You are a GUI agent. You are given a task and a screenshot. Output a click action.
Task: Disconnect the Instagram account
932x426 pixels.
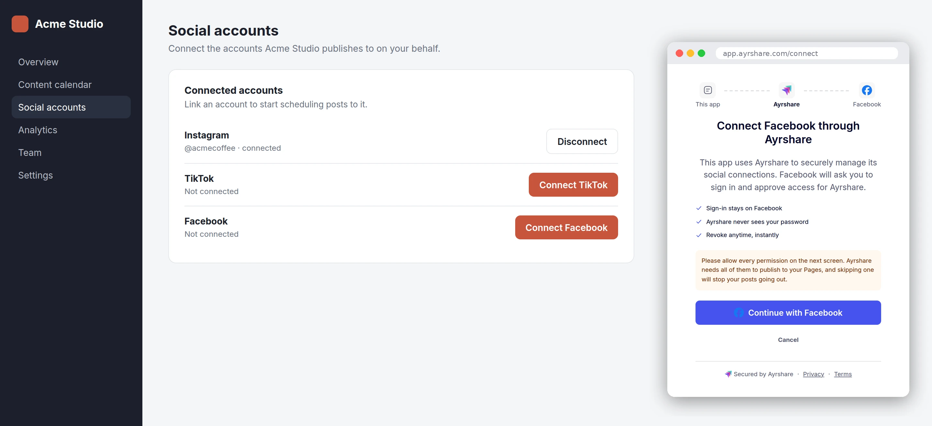pyautogui.click(x=582, y=141)
